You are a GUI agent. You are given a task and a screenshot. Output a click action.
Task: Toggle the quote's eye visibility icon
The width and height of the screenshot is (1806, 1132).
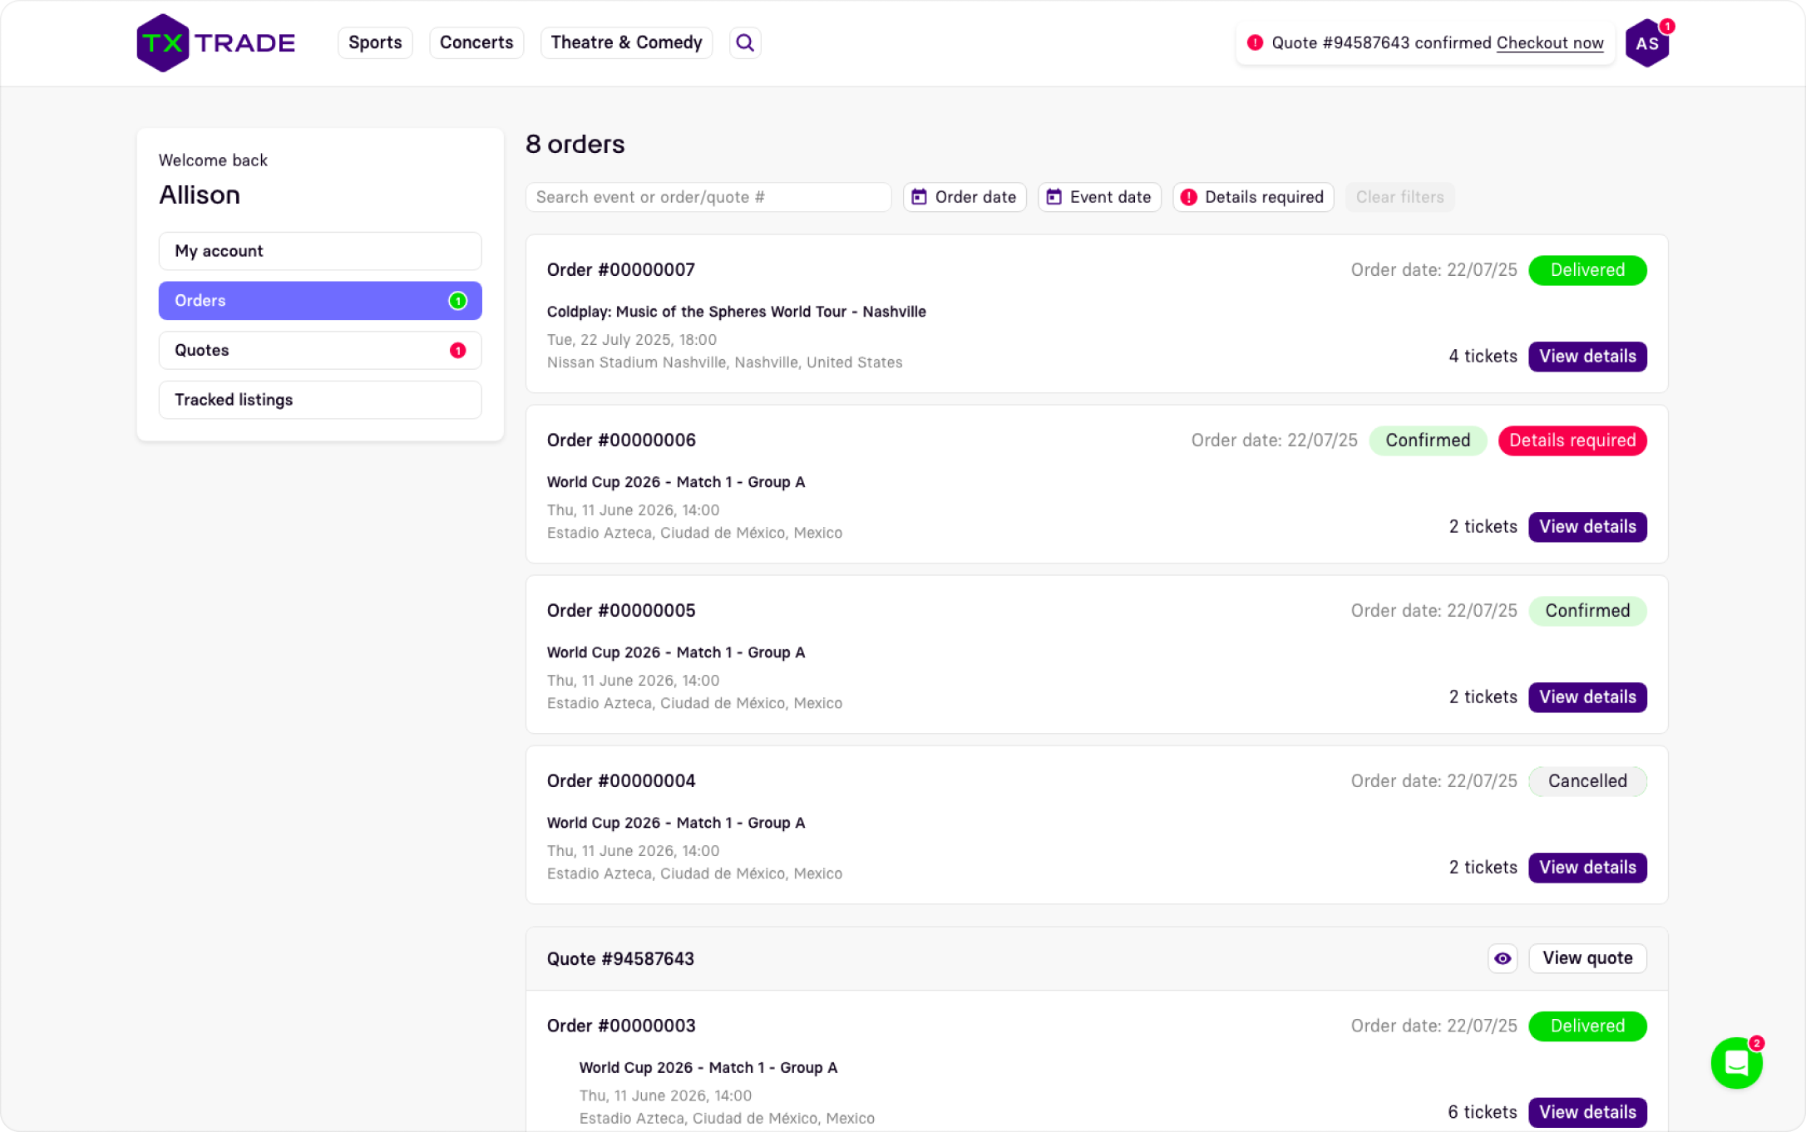(x=1502, y=958)
